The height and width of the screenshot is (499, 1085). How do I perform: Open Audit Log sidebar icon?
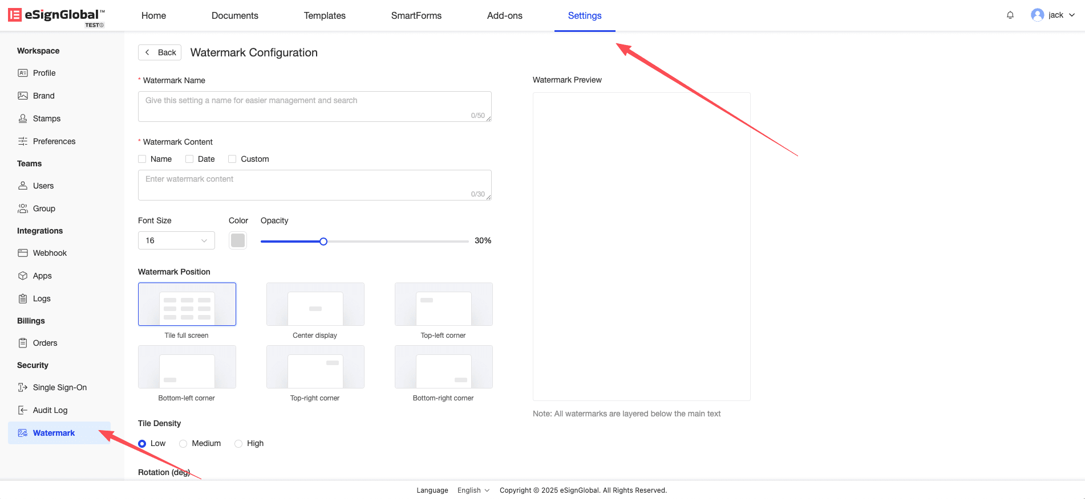pos(23,410)
